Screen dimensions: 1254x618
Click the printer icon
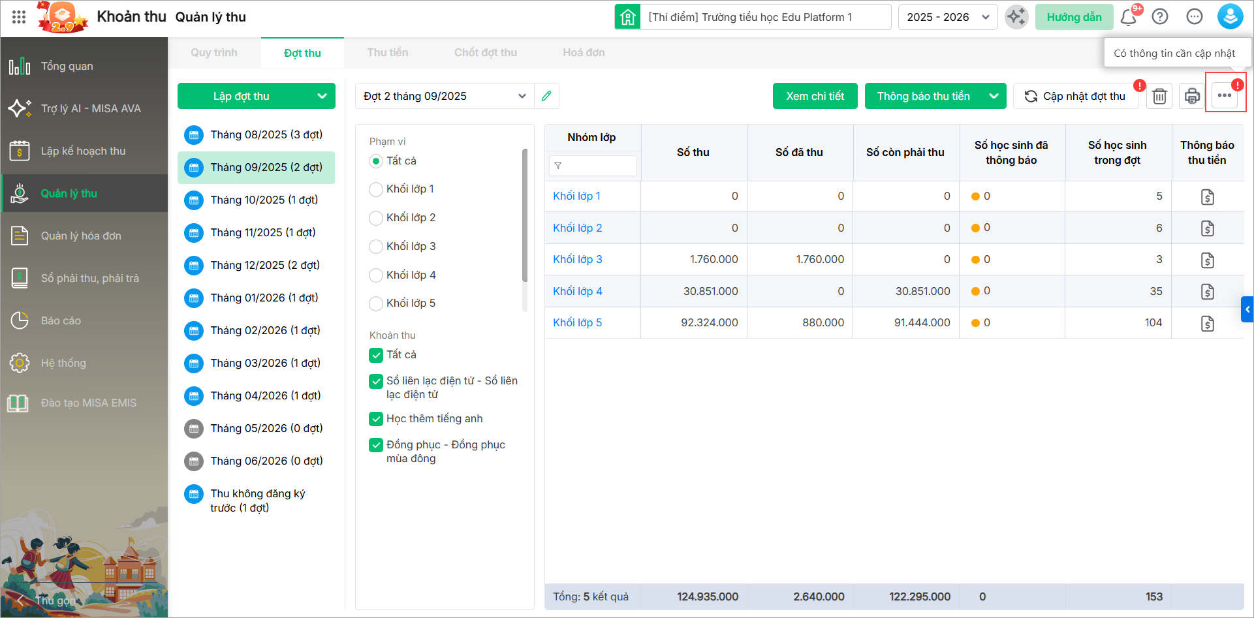pos(1192,96)
